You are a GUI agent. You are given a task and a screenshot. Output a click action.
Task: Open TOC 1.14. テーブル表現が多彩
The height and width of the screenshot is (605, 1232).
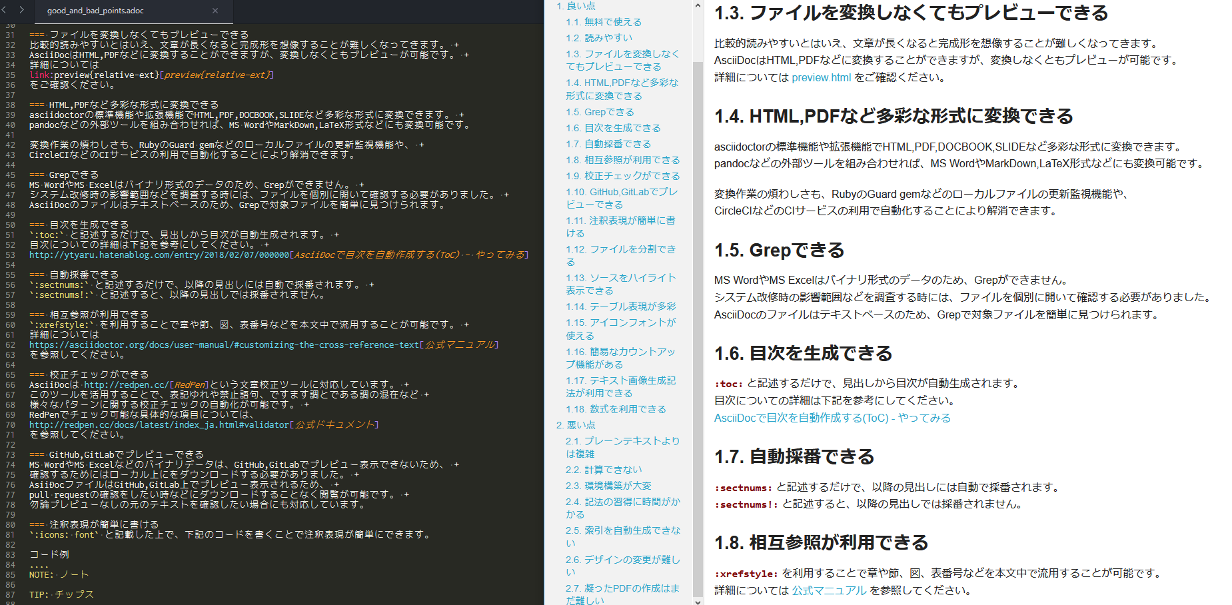coord(621,306)
